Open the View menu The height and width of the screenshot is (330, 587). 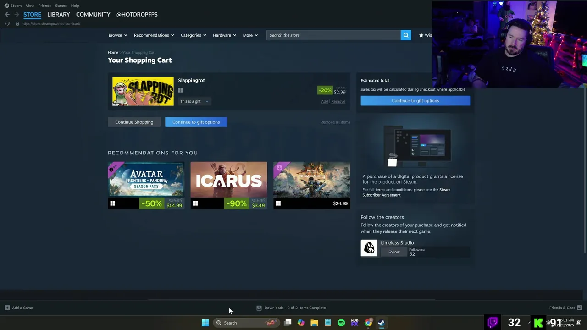click(30, 5)
